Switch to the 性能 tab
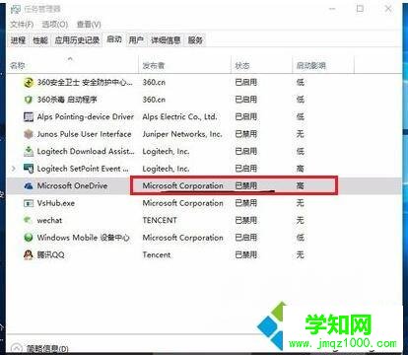Viewport: 408px width, 355px height. tap(40, 40)
